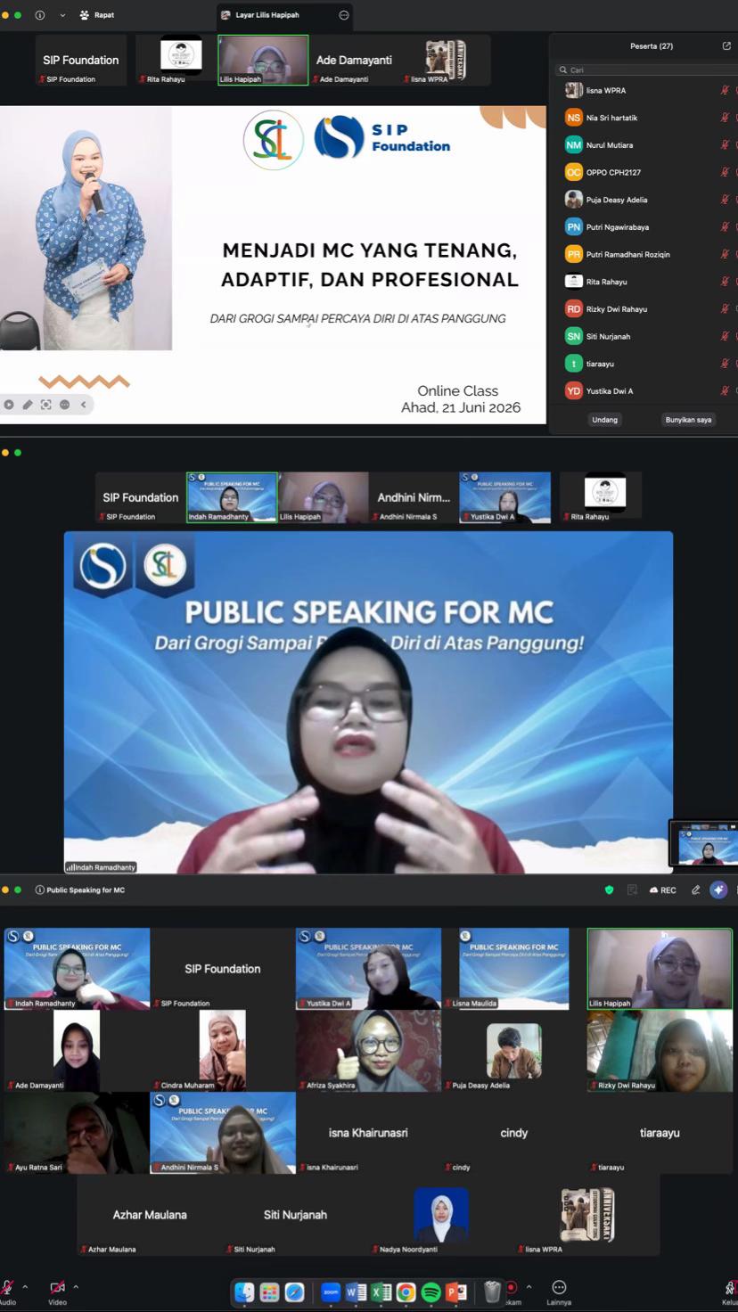Select the Lilis Hapipah video thumbnail at top
The width and height of the screenshot is (738, 1312).
click(x=263, y=60)
